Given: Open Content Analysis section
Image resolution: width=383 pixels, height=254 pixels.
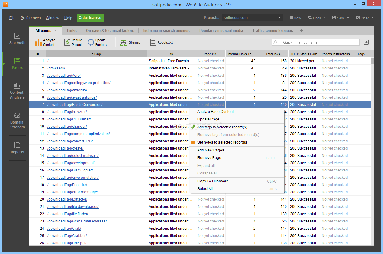Looking at the screenshot, I should [x=17, y=91].
